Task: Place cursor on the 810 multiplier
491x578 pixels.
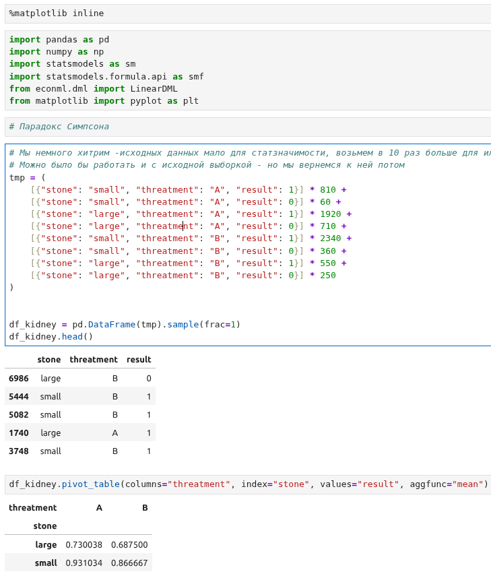Action: pos(327,190)
